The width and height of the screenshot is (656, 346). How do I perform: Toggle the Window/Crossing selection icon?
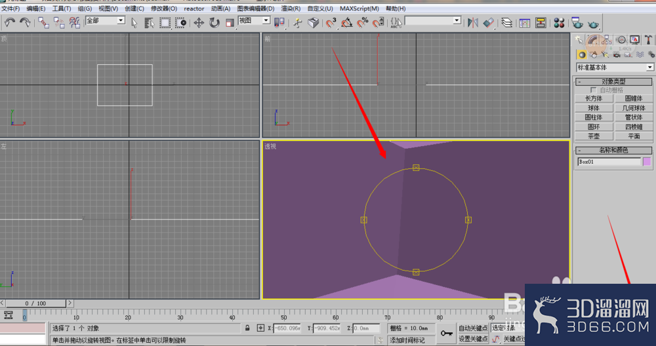(x=181, y=22)
